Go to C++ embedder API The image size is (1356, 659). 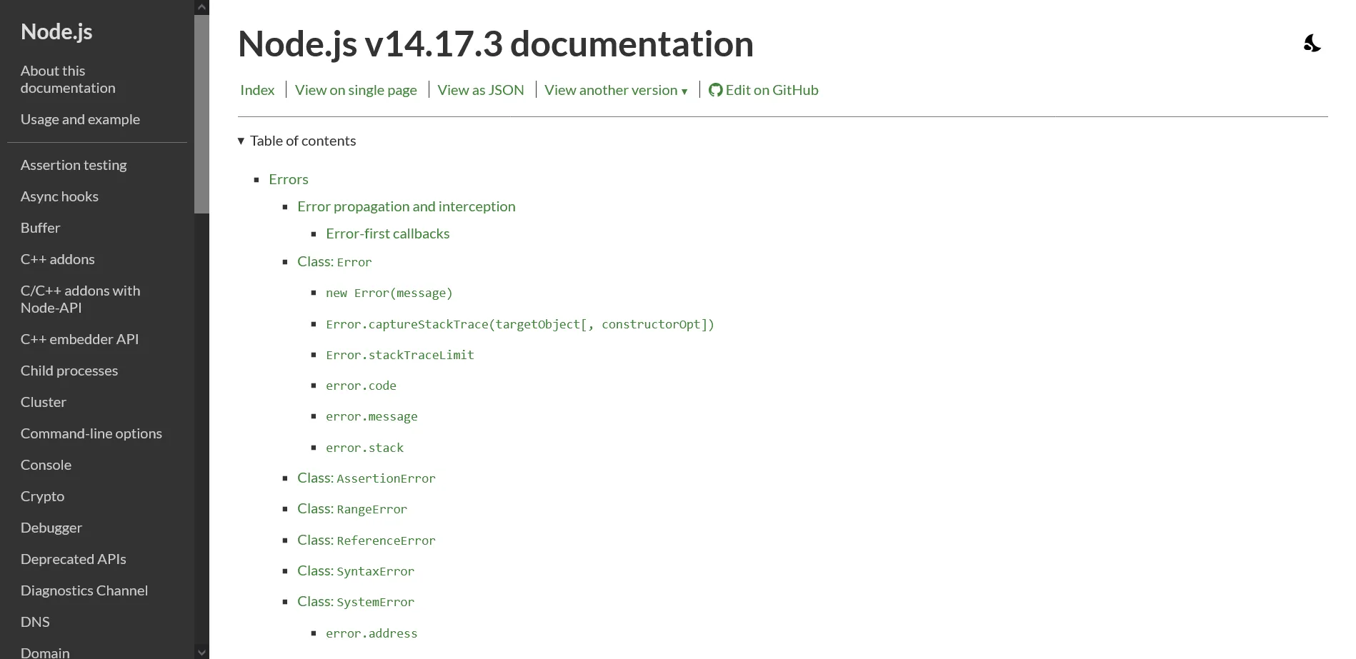click(79, 339)
